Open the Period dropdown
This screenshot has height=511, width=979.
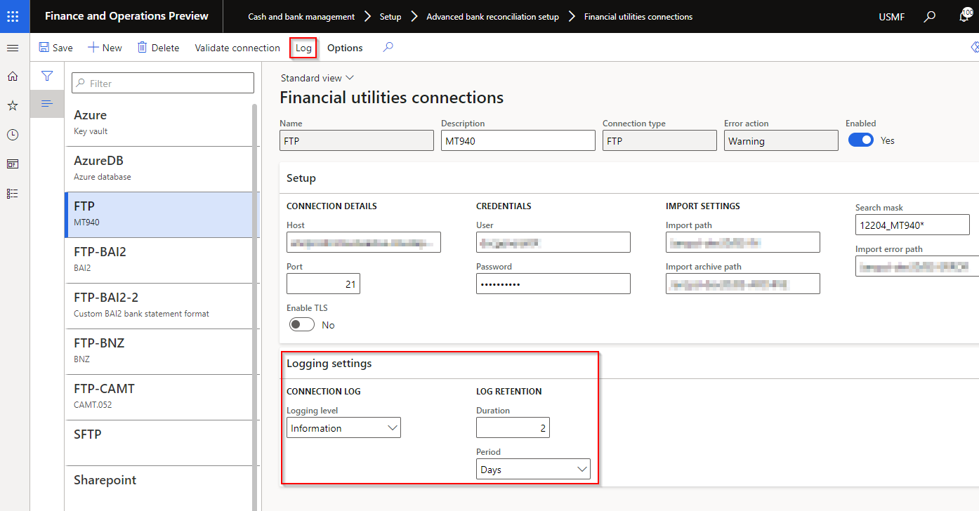[x=533, y=470]
